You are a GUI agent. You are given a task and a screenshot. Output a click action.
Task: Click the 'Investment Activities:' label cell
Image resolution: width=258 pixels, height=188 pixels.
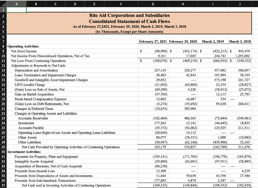(23, 152)
